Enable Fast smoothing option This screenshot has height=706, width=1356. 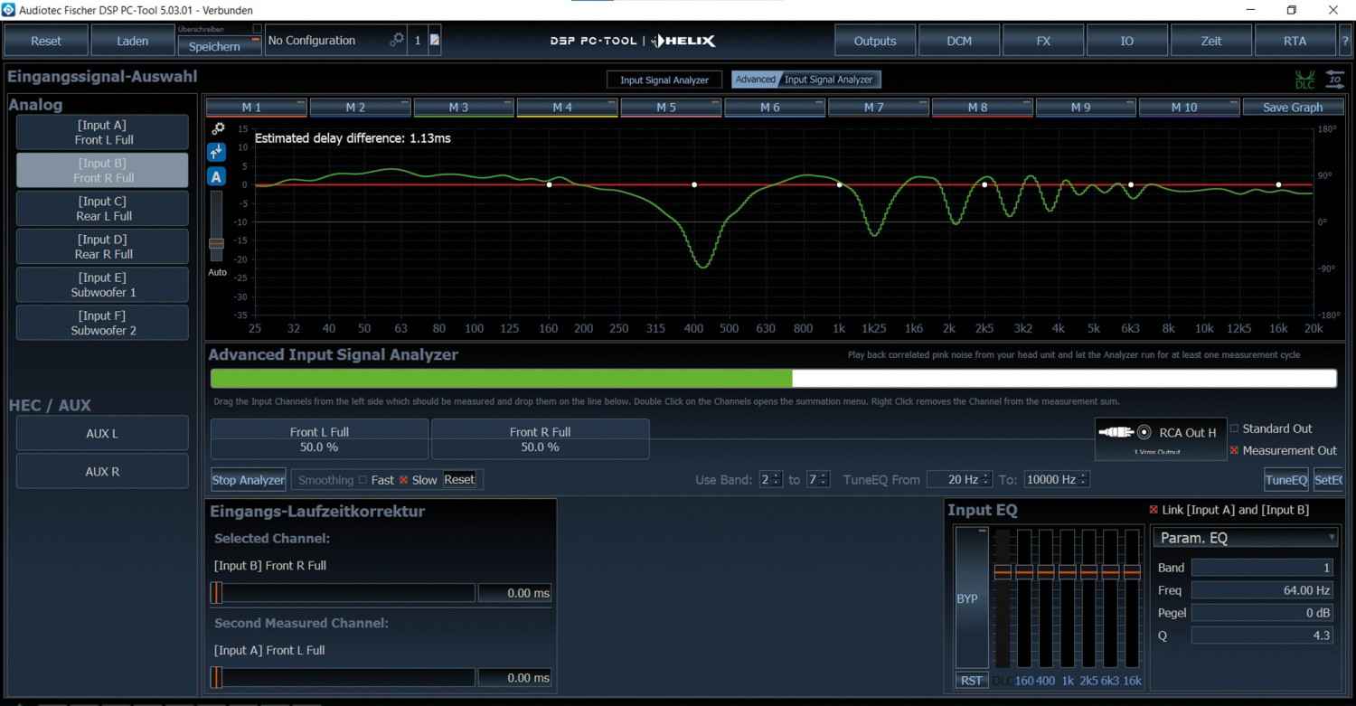pos(363,480)
